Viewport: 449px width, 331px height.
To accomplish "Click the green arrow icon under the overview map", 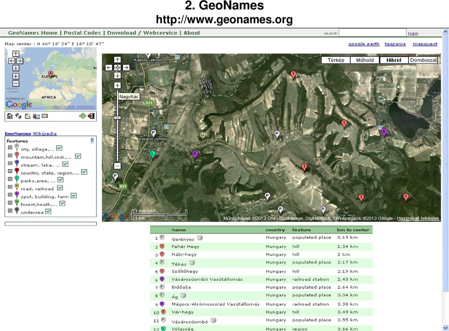I will [x=82, y=116].
